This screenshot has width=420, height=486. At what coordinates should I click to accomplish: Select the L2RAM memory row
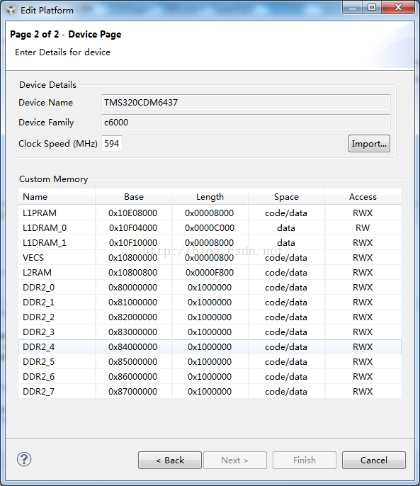[210, 273]
